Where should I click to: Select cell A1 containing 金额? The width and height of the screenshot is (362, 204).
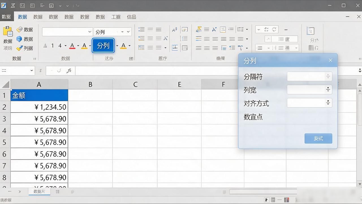[x=39, y=95]
